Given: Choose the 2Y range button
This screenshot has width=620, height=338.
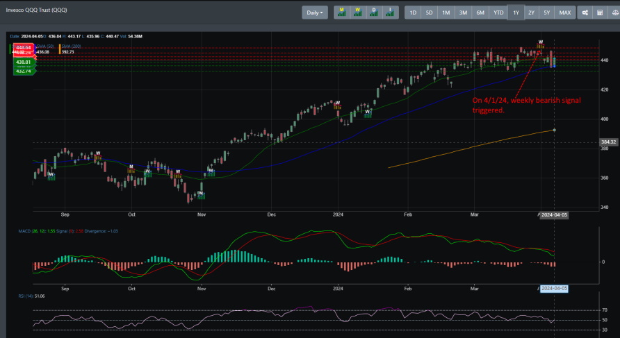Looking at the screenshot, I should pos(532,12).
